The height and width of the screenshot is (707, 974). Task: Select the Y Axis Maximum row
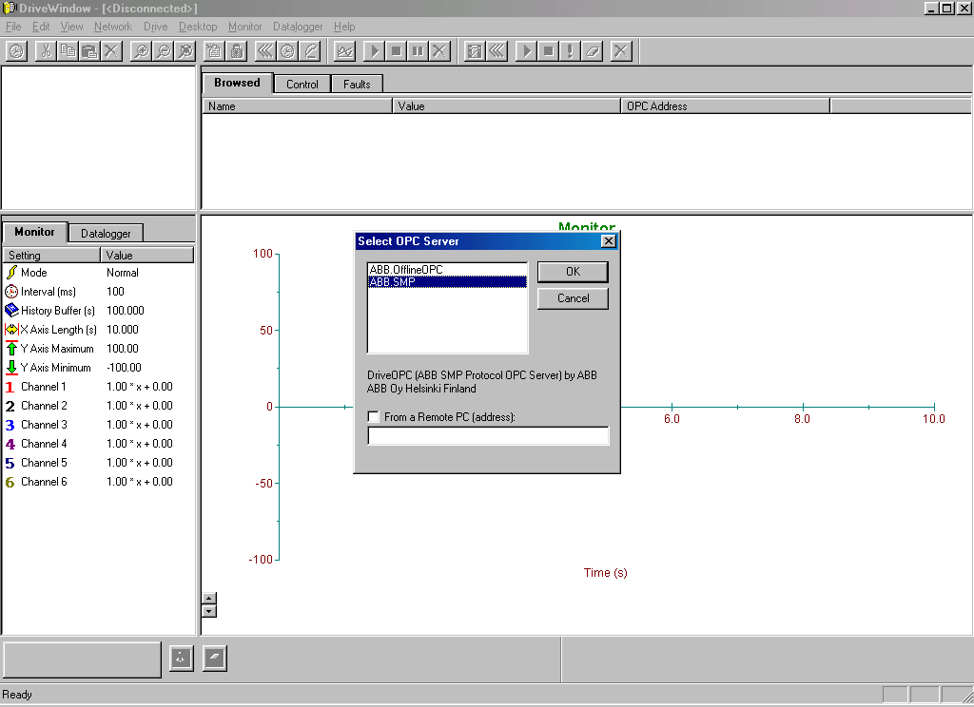pos(98,349)
